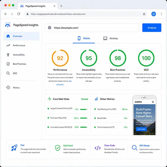Screen dimensions: 167x167
Task: Click Largest Contentful Paint (LCP) row
Action: coord(68,109)
